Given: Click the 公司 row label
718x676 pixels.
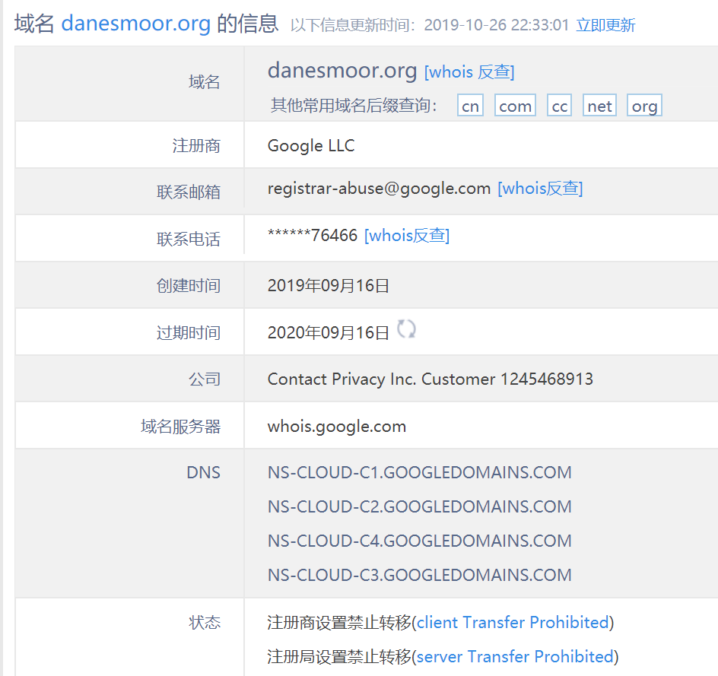Looking at the screenshot, I should tap(205, 379).
